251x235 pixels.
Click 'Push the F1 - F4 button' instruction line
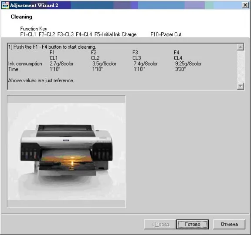pyautogui.click(x=52, y=47)
